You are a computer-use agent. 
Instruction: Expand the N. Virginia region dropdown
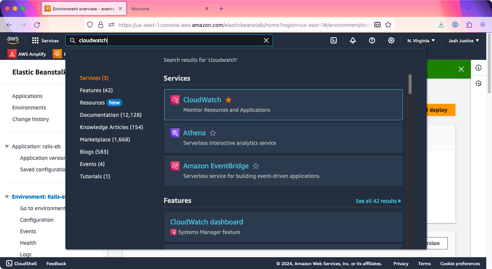421,40
